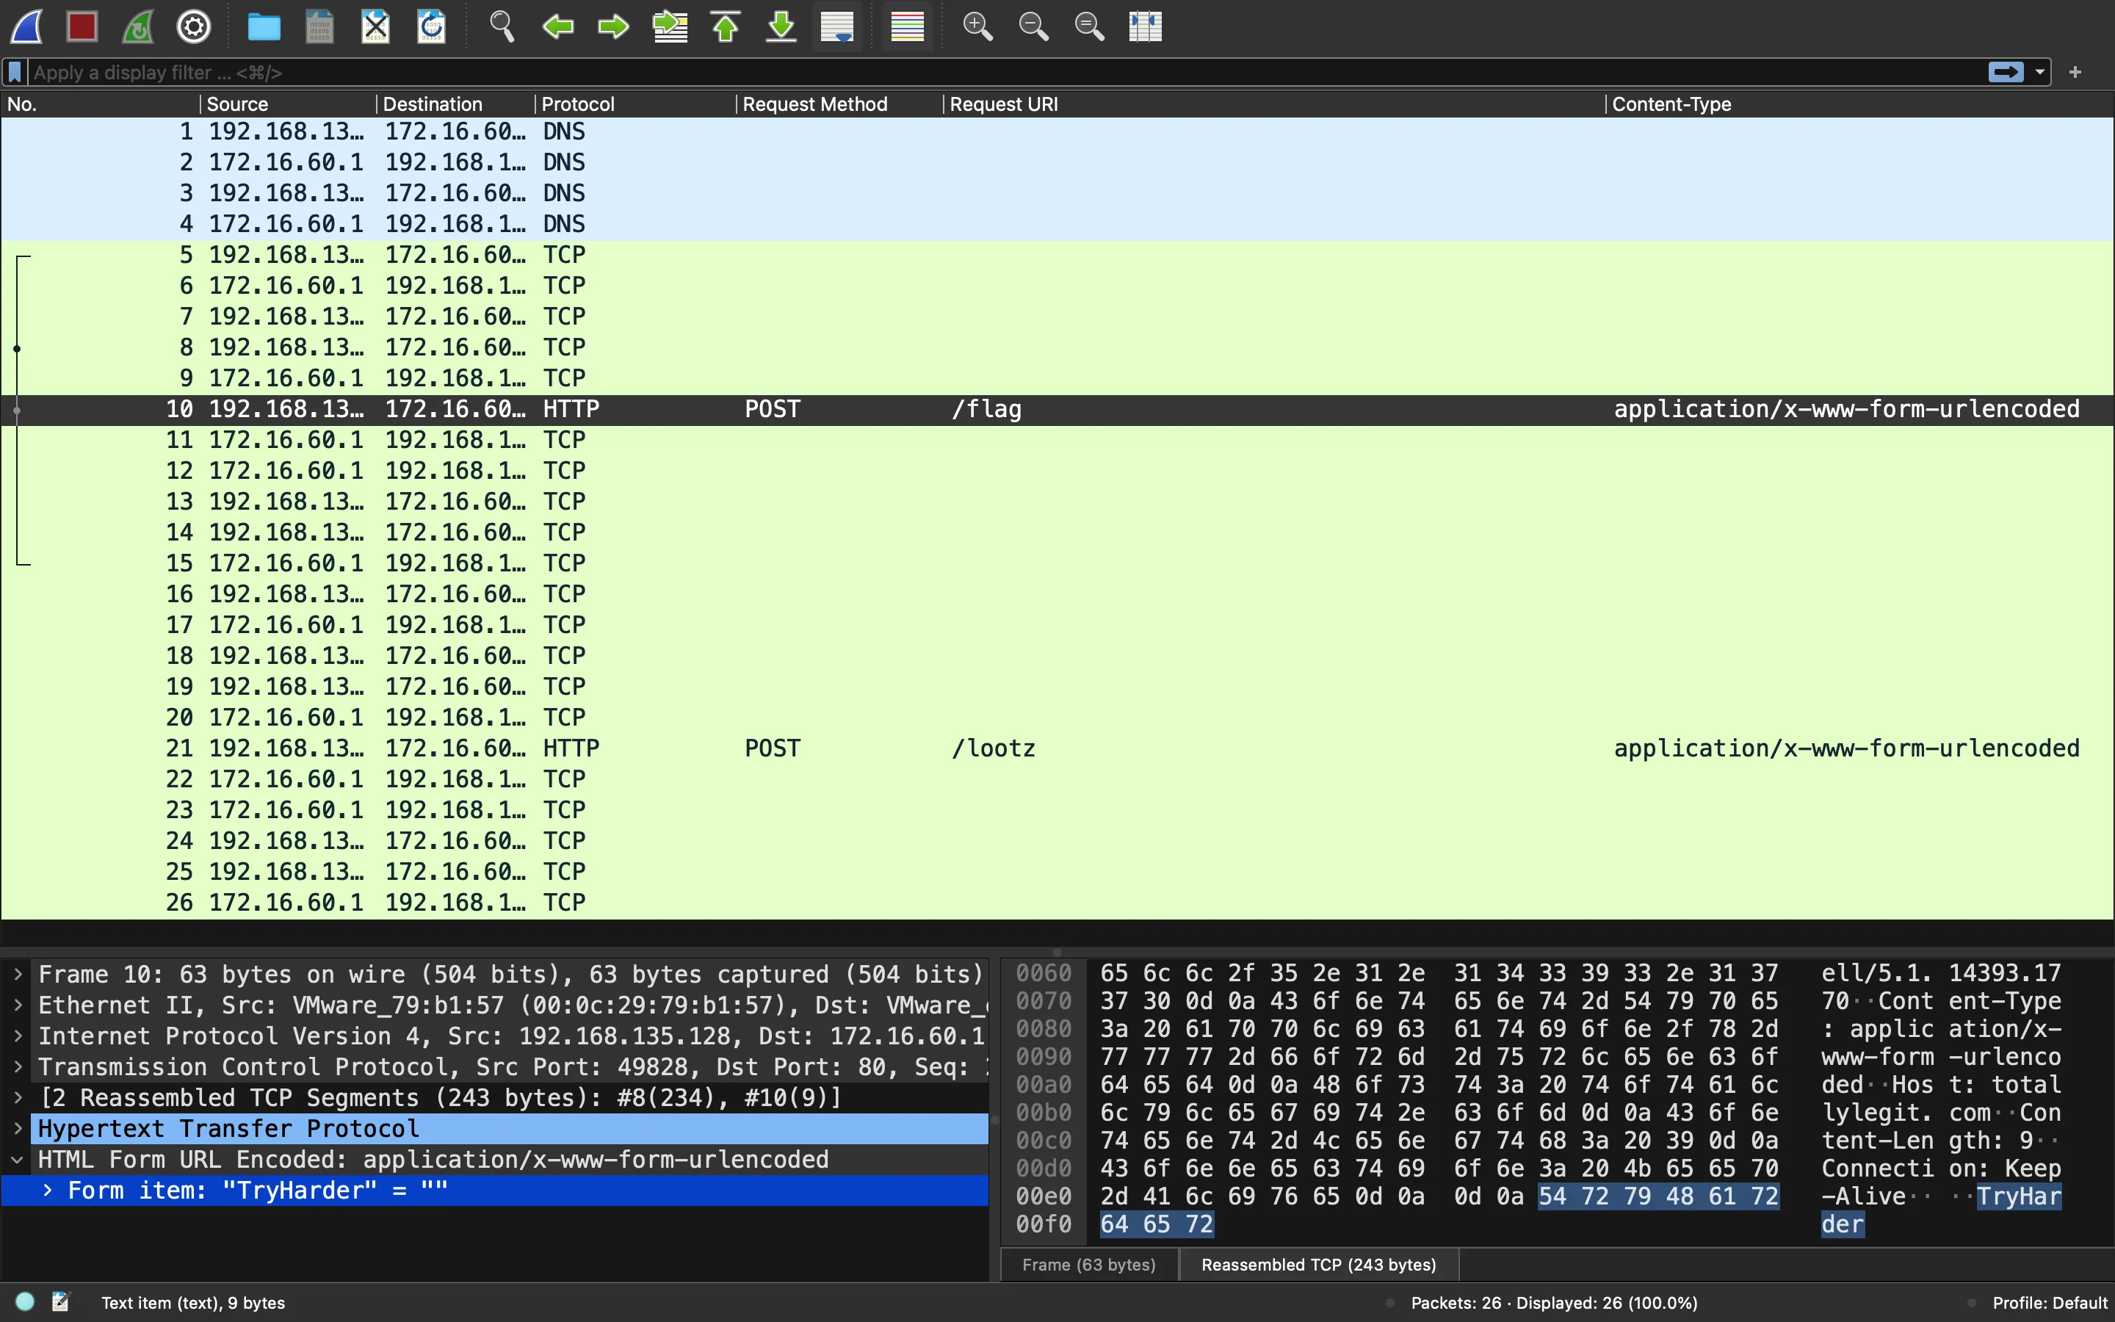Jump to the last packet icon
Viewport: 2115px width, 1322px height.
(x=781, y=26)
